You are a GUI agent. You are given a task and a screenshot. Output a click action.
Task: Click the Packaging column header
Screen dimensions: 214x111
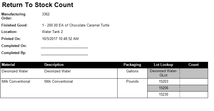[x=132, y=65]
